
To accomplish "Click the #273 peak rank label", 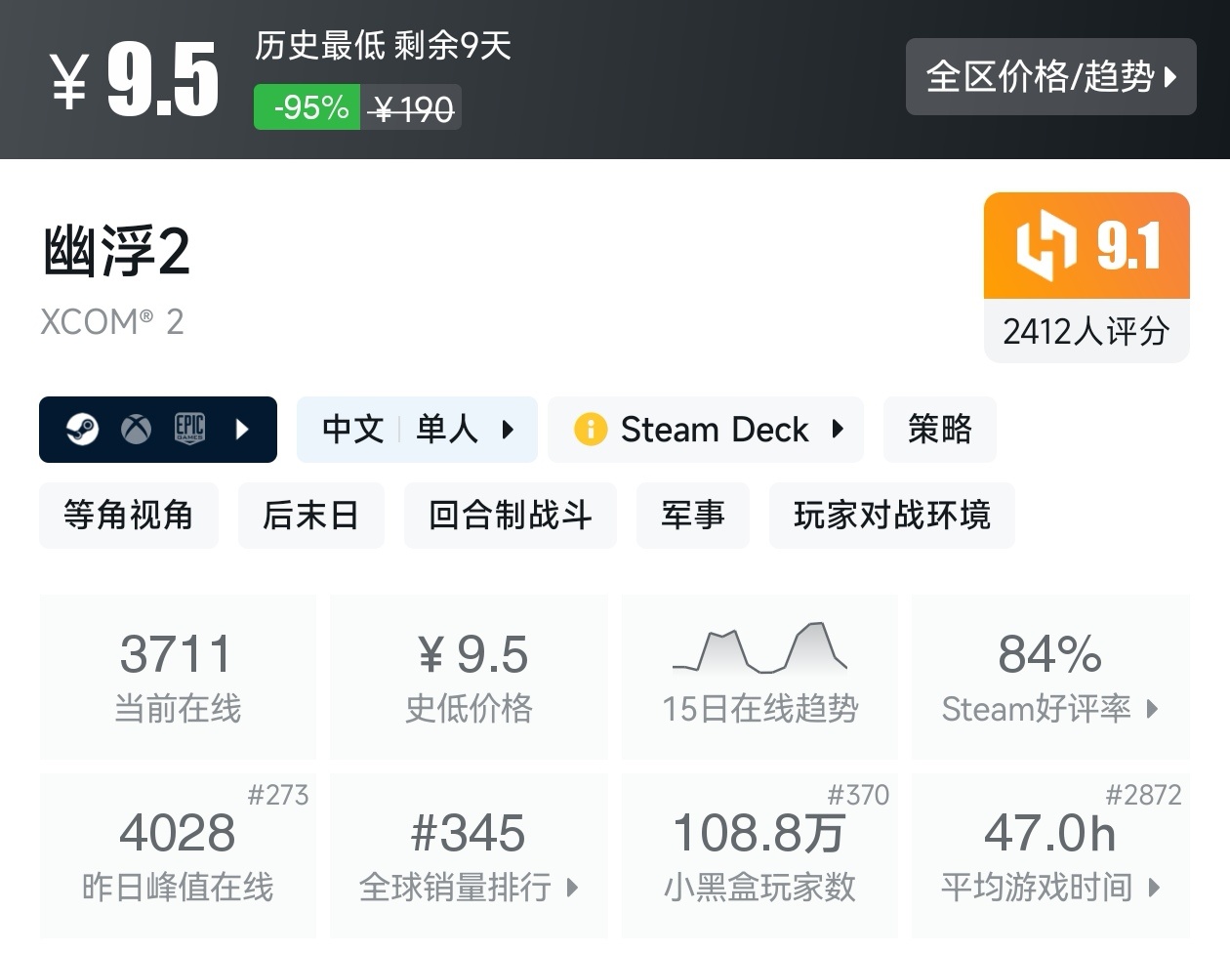I will coord(278,795).
